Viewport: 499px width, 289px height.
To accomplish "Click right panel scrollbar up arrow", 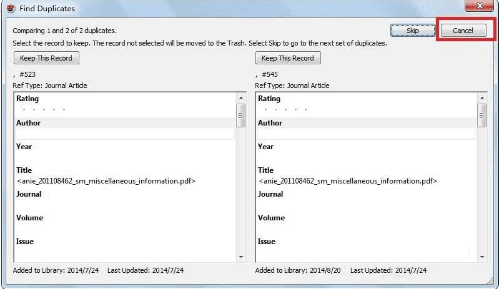I will [x=482, y=98].
